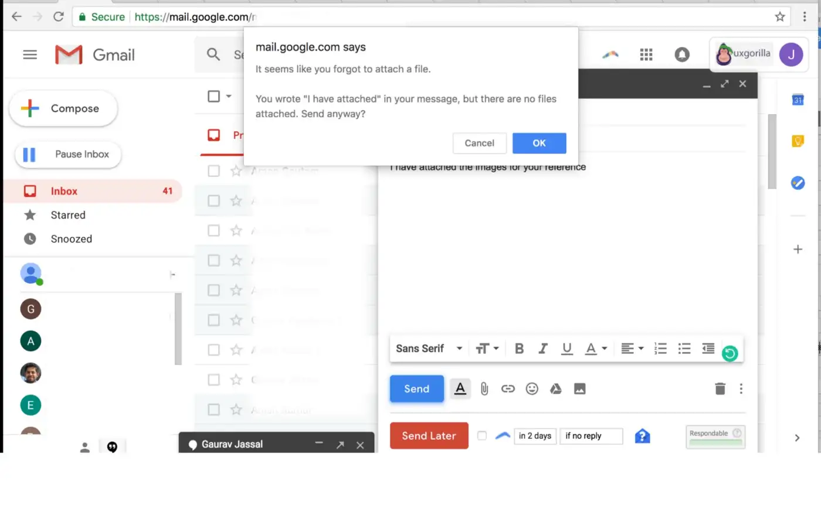This screenshot has height=511, width=821.
Task: Open the text alignment dropdown
Action: pyautogui.click(x=632, y=349)
